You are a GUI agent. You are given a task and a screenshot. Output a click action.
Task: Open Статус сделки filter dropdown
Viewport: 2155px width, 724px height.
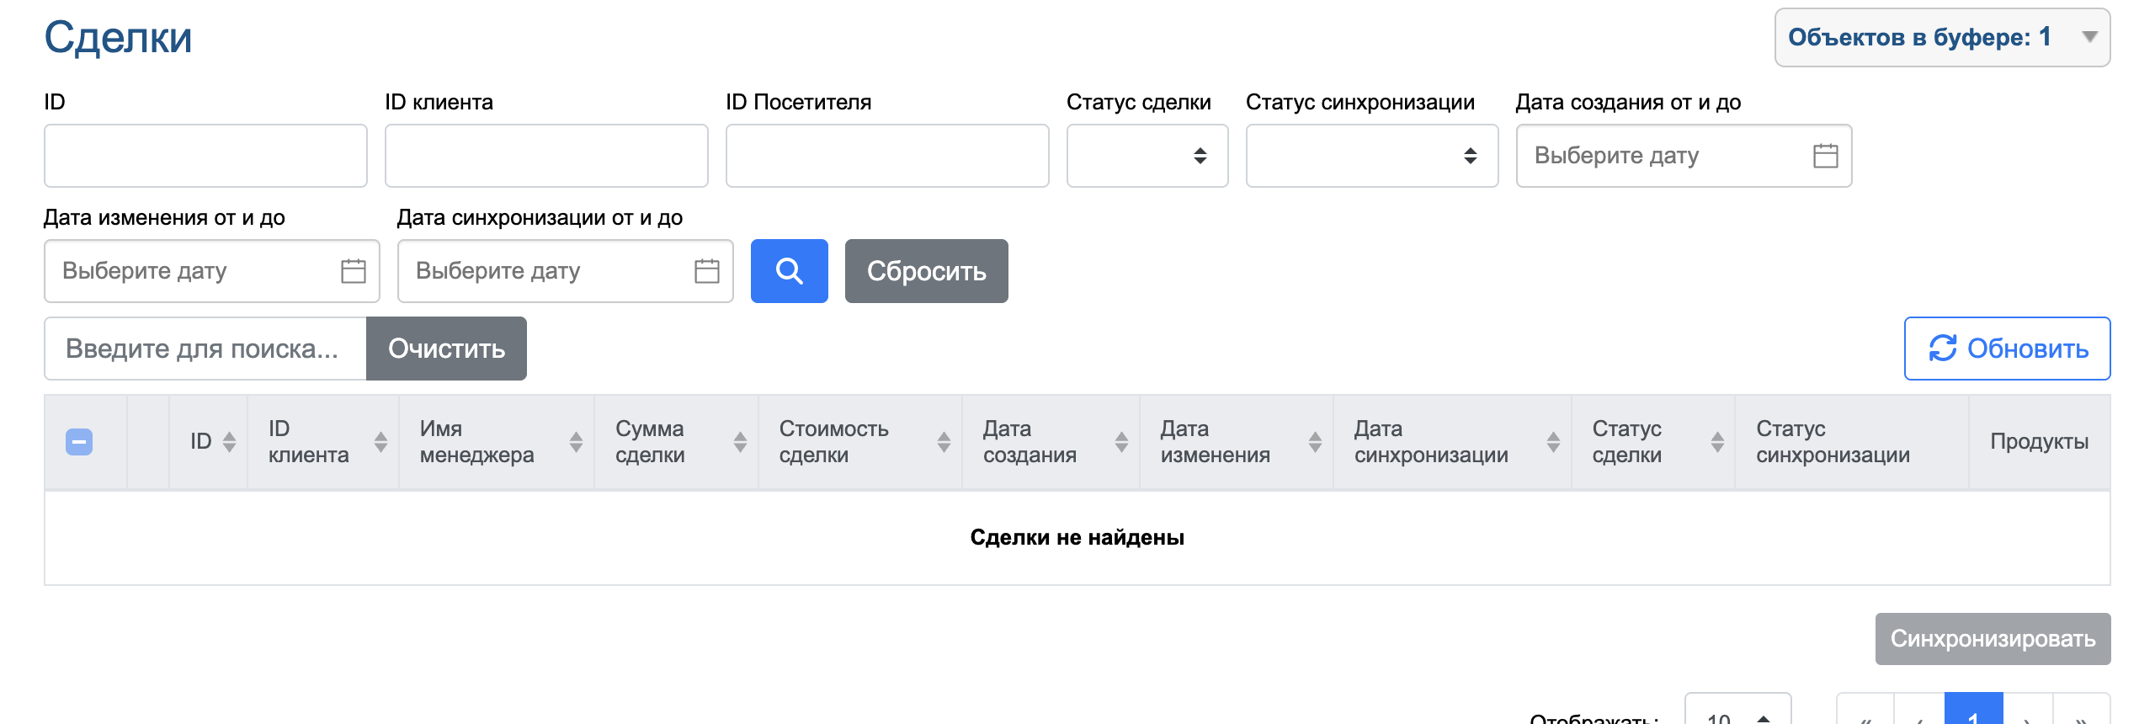[1147, 156]
